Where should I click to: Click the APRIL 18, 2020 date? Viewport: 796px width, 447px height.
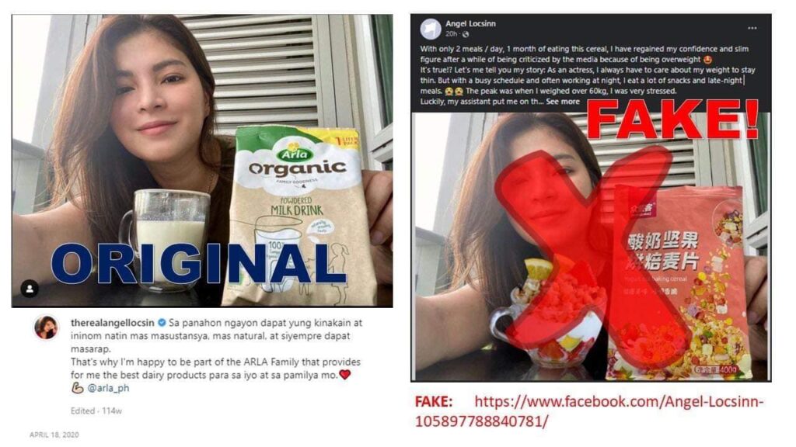(54, 435)
